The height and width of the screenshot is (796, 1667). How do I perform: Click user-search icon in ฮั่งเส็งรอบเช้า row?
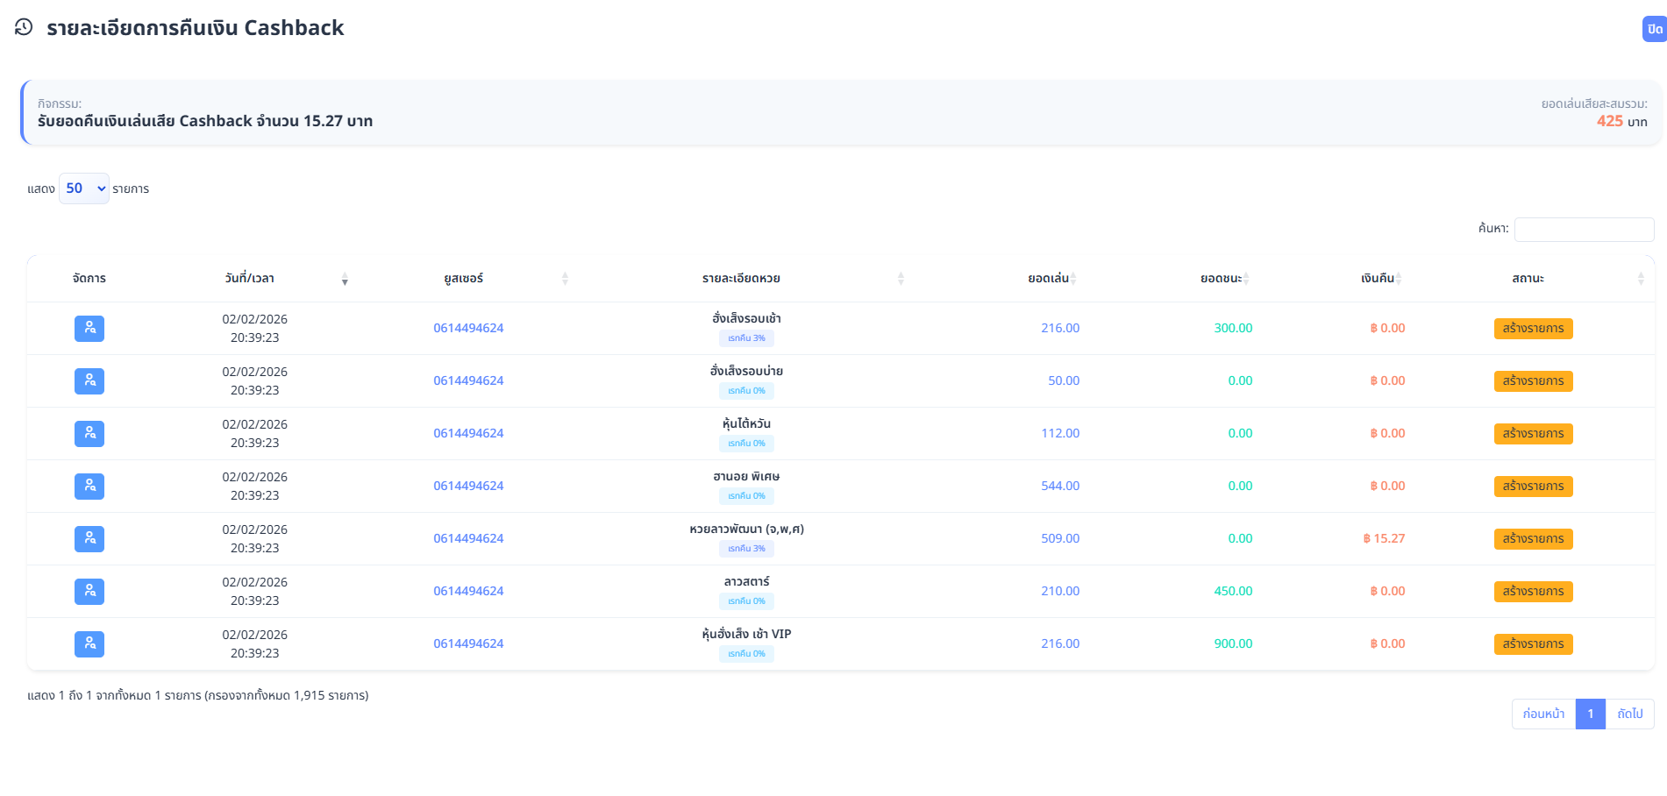click(89, 329)
